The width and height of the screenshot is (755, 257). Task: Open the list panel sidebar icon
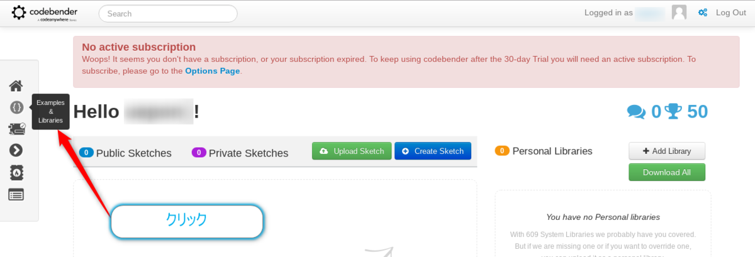[x=16, y=195]
